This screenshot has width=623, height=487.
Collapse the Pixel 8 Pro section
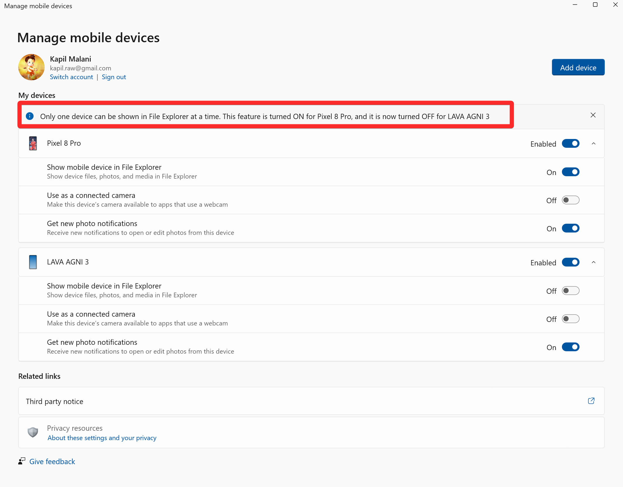593,144
